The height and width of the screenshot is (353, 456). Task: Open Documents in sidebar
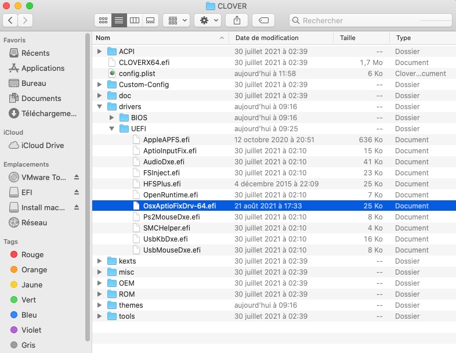(35, 98)
